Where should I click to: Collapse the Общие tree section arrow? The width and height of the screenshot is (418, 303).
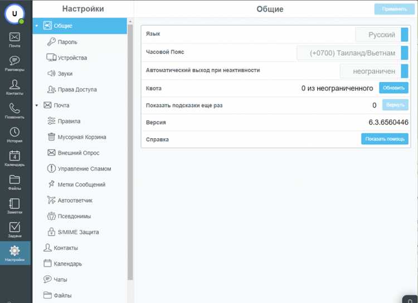point(37,26)
